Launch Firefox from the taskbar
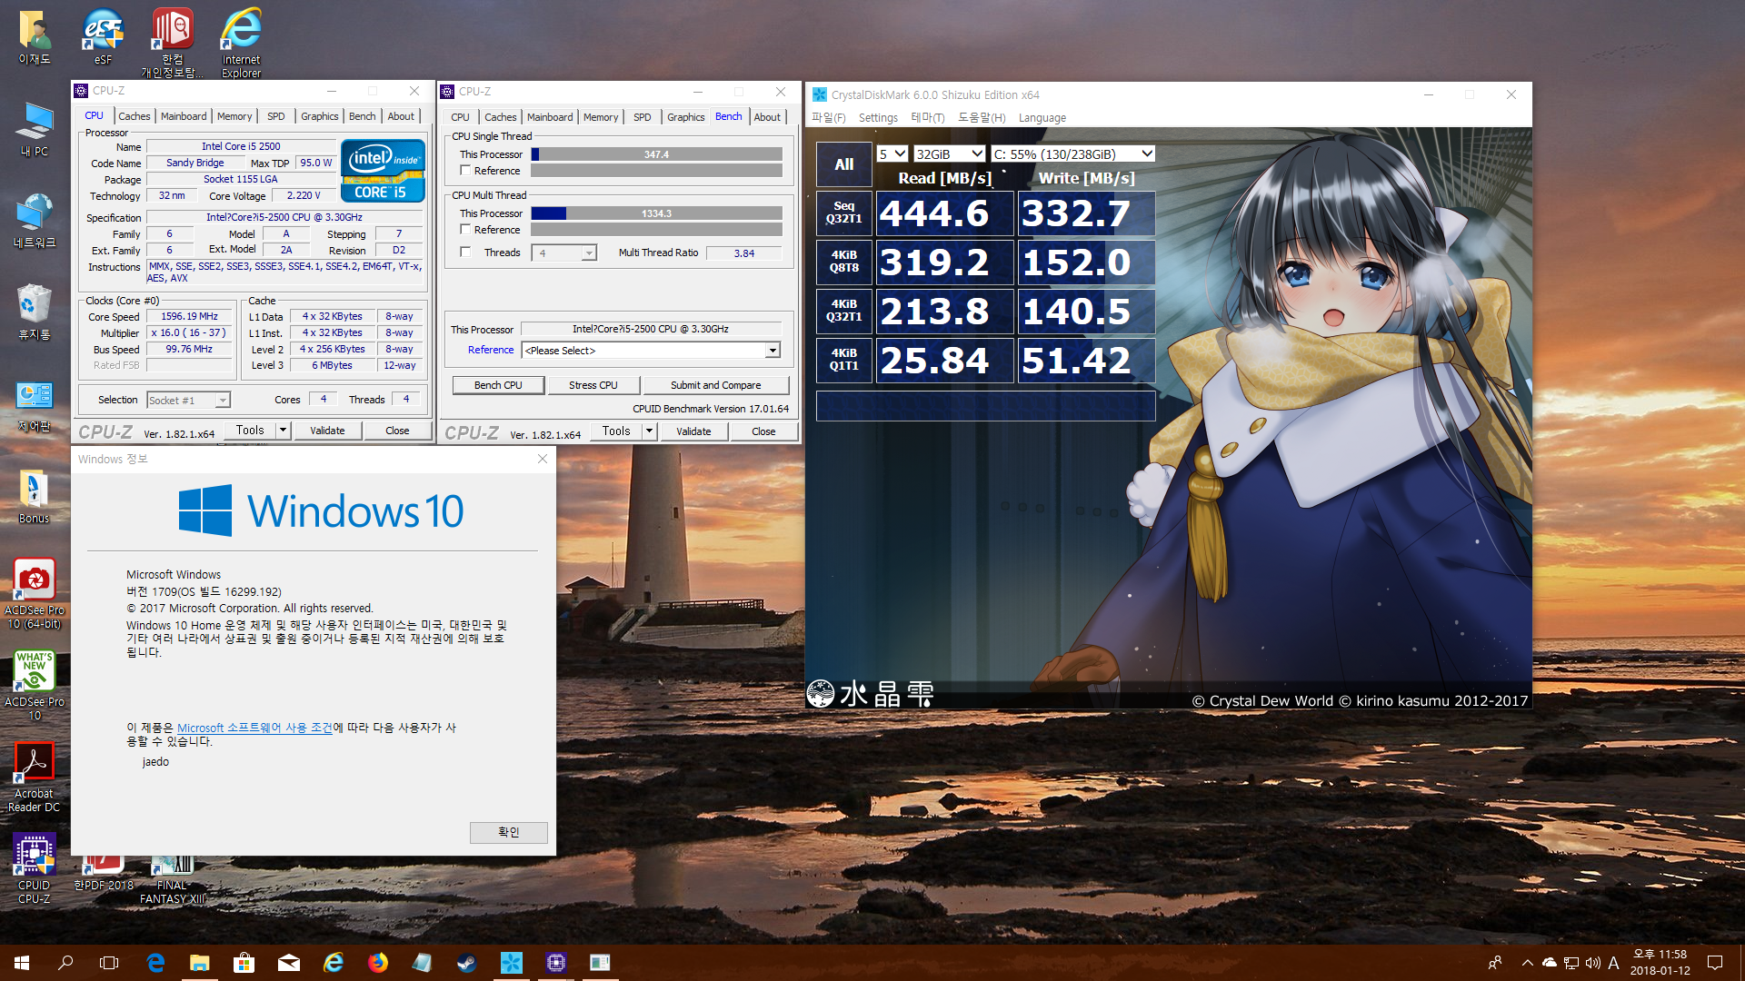Image resolution: width=1745 pixels, height=981 pixels. [x=378, y=963]
